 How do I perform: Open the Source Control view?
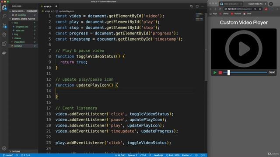(x=4, y=26)
